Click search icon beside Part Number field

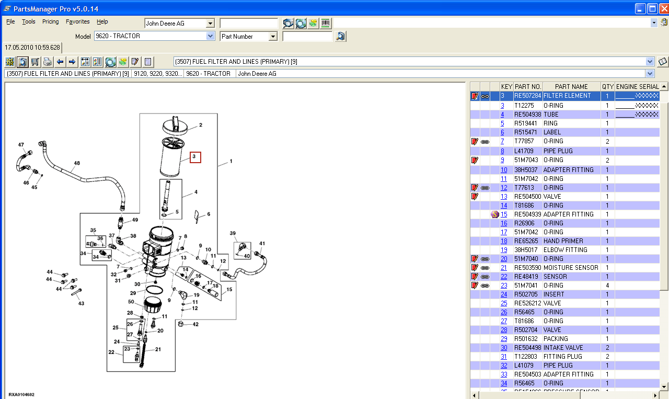pyautogui.click(x=340, y=36)
